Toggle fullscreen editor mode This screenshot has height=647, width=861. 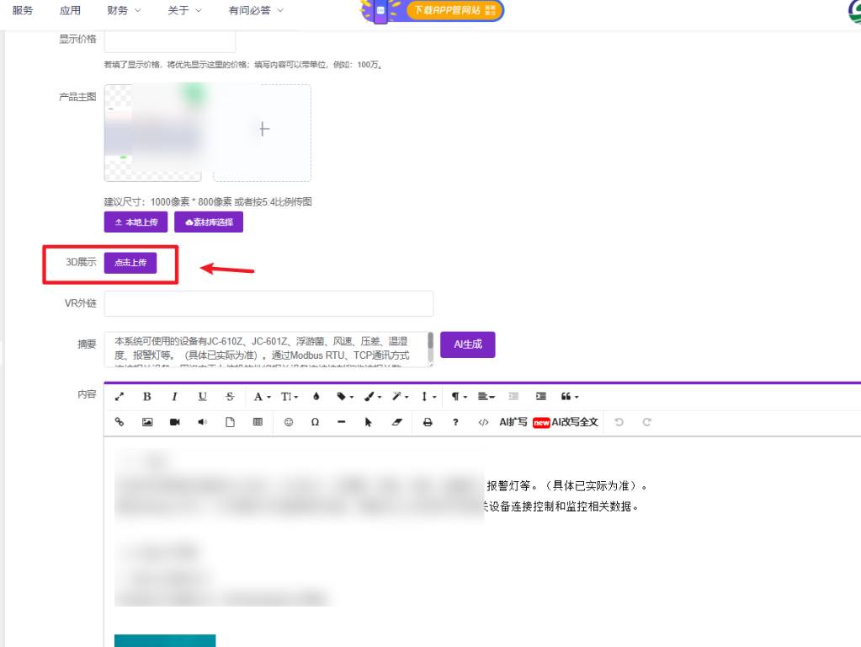(x=120, y=396)
